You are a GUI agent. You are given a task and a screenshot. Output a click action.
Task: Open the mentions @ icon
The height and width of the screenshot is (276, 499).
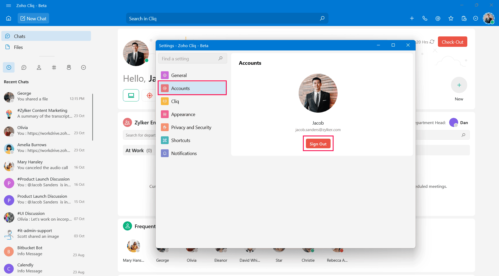pos(438,18)
